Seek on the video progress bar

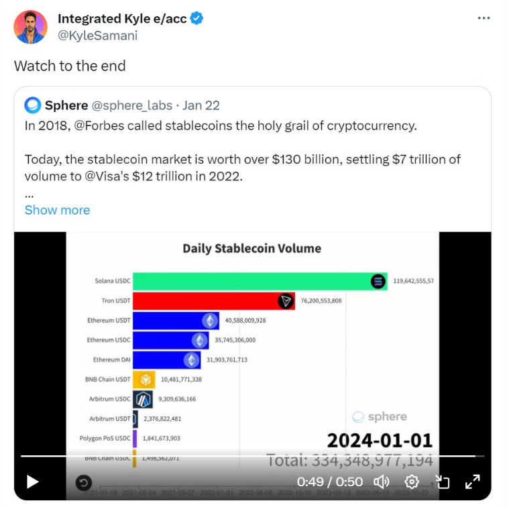tap(248, 457)
